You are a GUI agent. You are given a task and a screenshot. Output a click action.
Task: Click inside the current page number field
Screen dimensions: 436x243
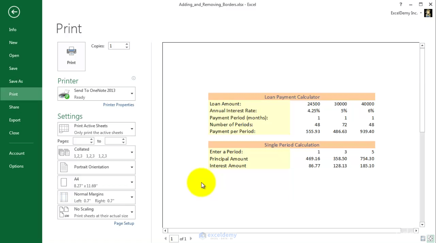(x=174, y=238)
